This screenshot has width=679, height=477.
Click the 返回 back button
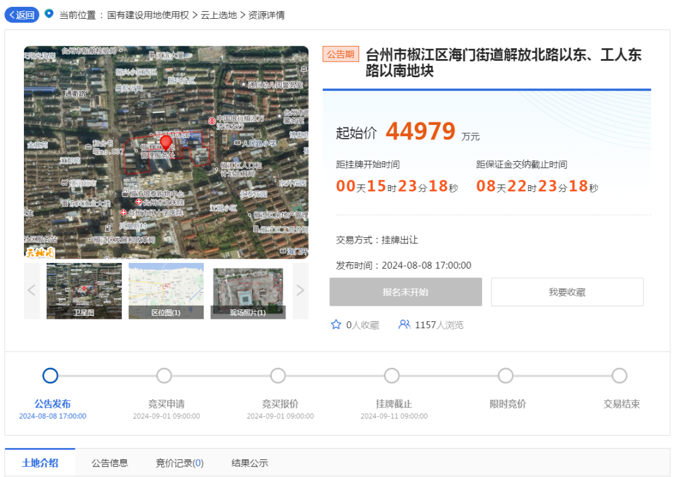tap(21, 15)
